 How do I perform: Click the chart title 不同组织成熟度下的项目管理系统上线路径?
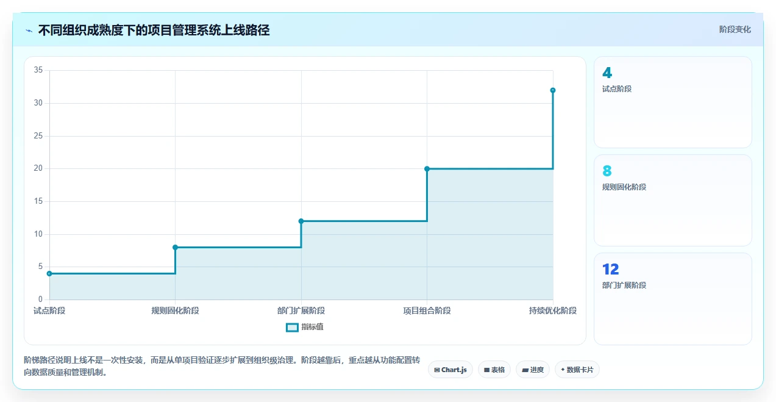154,30
